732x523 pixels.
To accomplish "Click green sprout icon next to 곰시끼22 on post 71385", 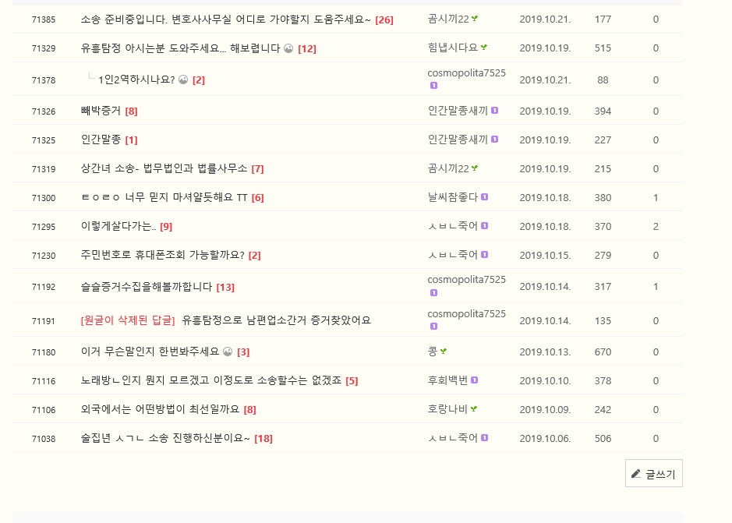I will coord(475,19).
